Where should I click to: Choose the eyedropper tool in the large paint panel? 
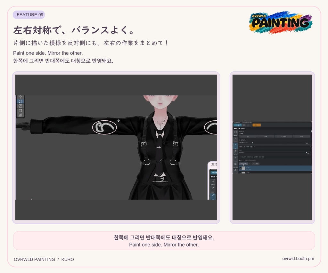click(235, 140)
